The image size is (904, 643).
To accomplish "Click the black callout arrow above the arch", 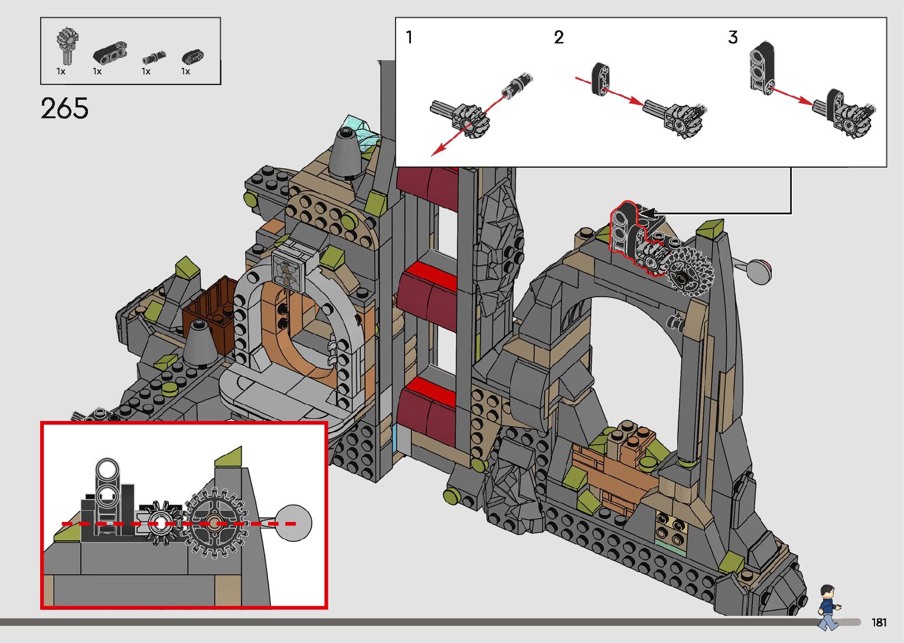I will point(650,213).
